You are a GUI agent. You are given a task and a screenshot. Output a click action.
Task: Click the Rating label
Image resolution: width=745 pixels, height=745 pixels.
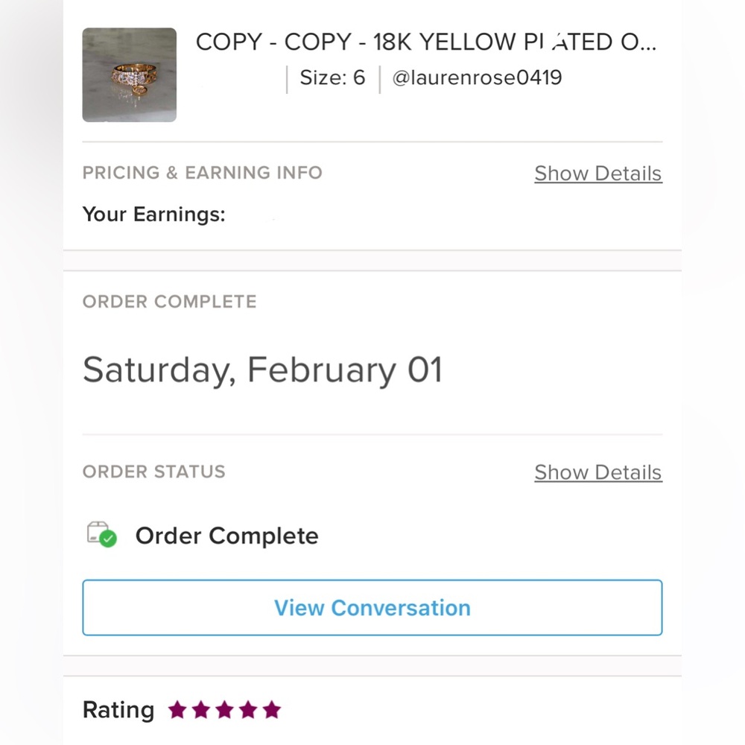pos(118,710)
